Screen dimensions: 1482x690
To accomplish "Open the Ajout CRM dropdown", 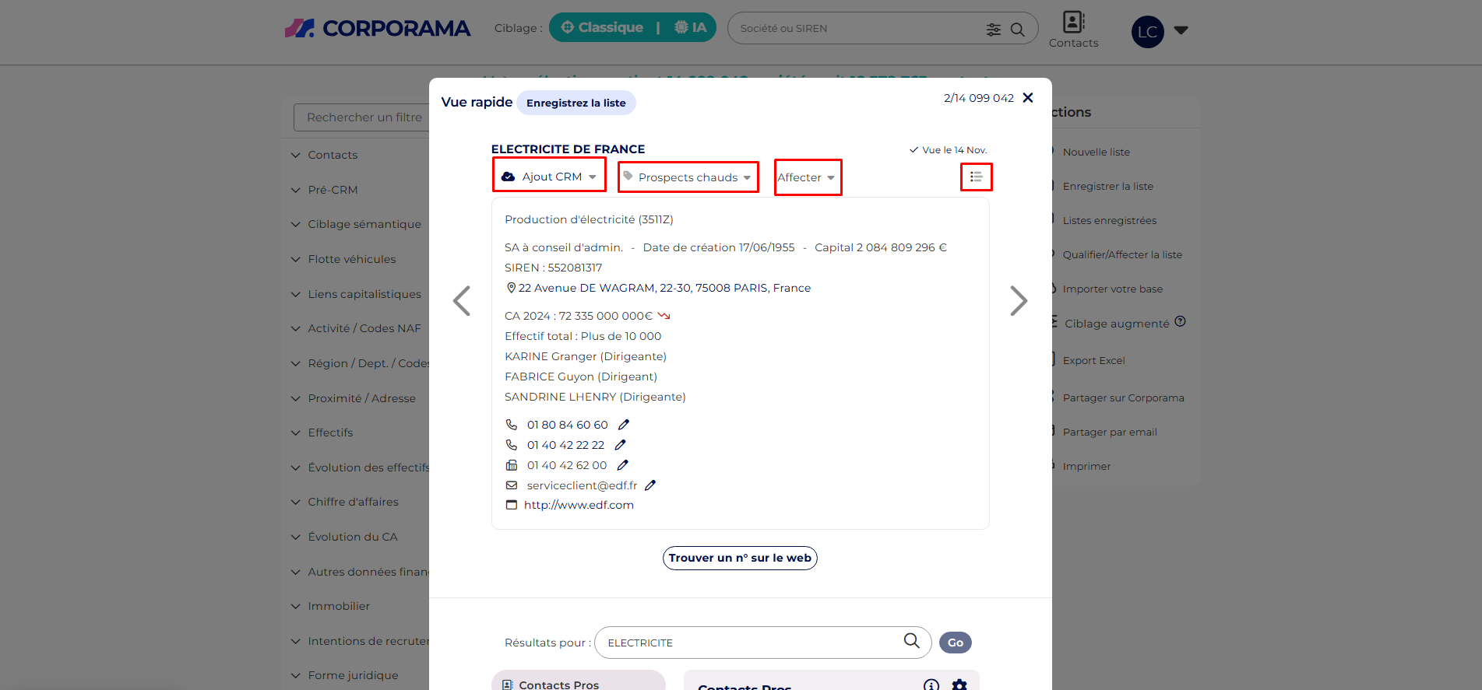I will tap(549, 177).
